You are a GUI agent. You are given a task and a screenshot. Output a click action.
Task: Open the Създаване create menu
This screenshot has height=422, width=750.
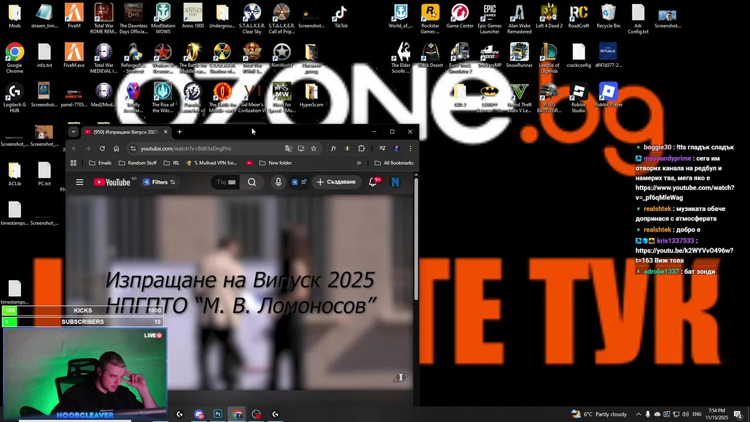[336, 182]
